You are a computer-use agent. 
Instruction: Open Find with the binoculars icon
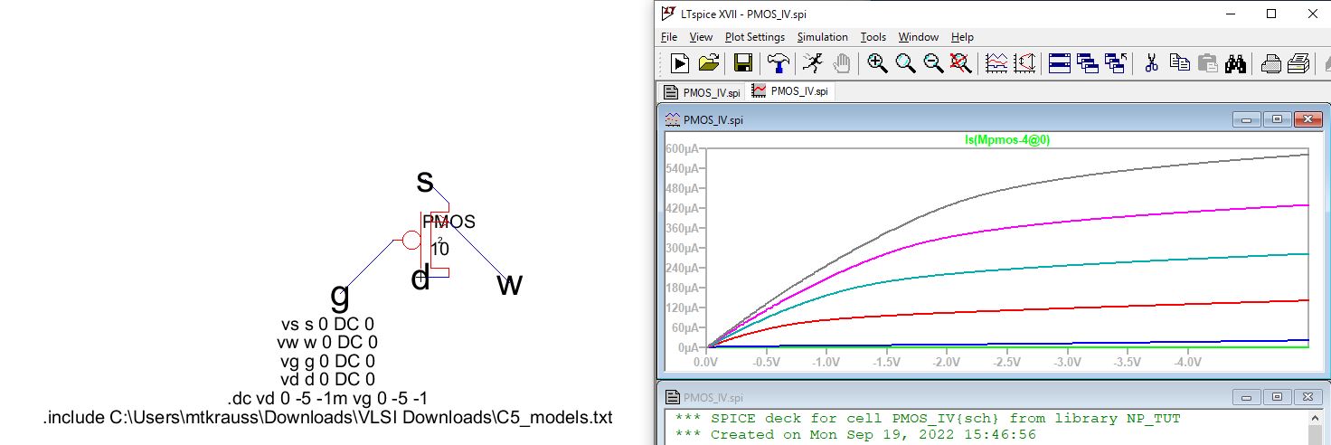click(x=1237, y=62)
